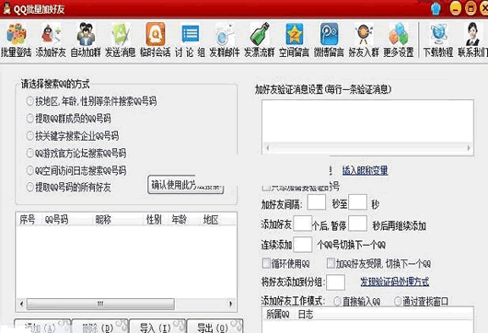The image size is (488, 333).
Task: Select 提取QQ号码的所有好友 radio option
Action: click(x=29, y=187)
